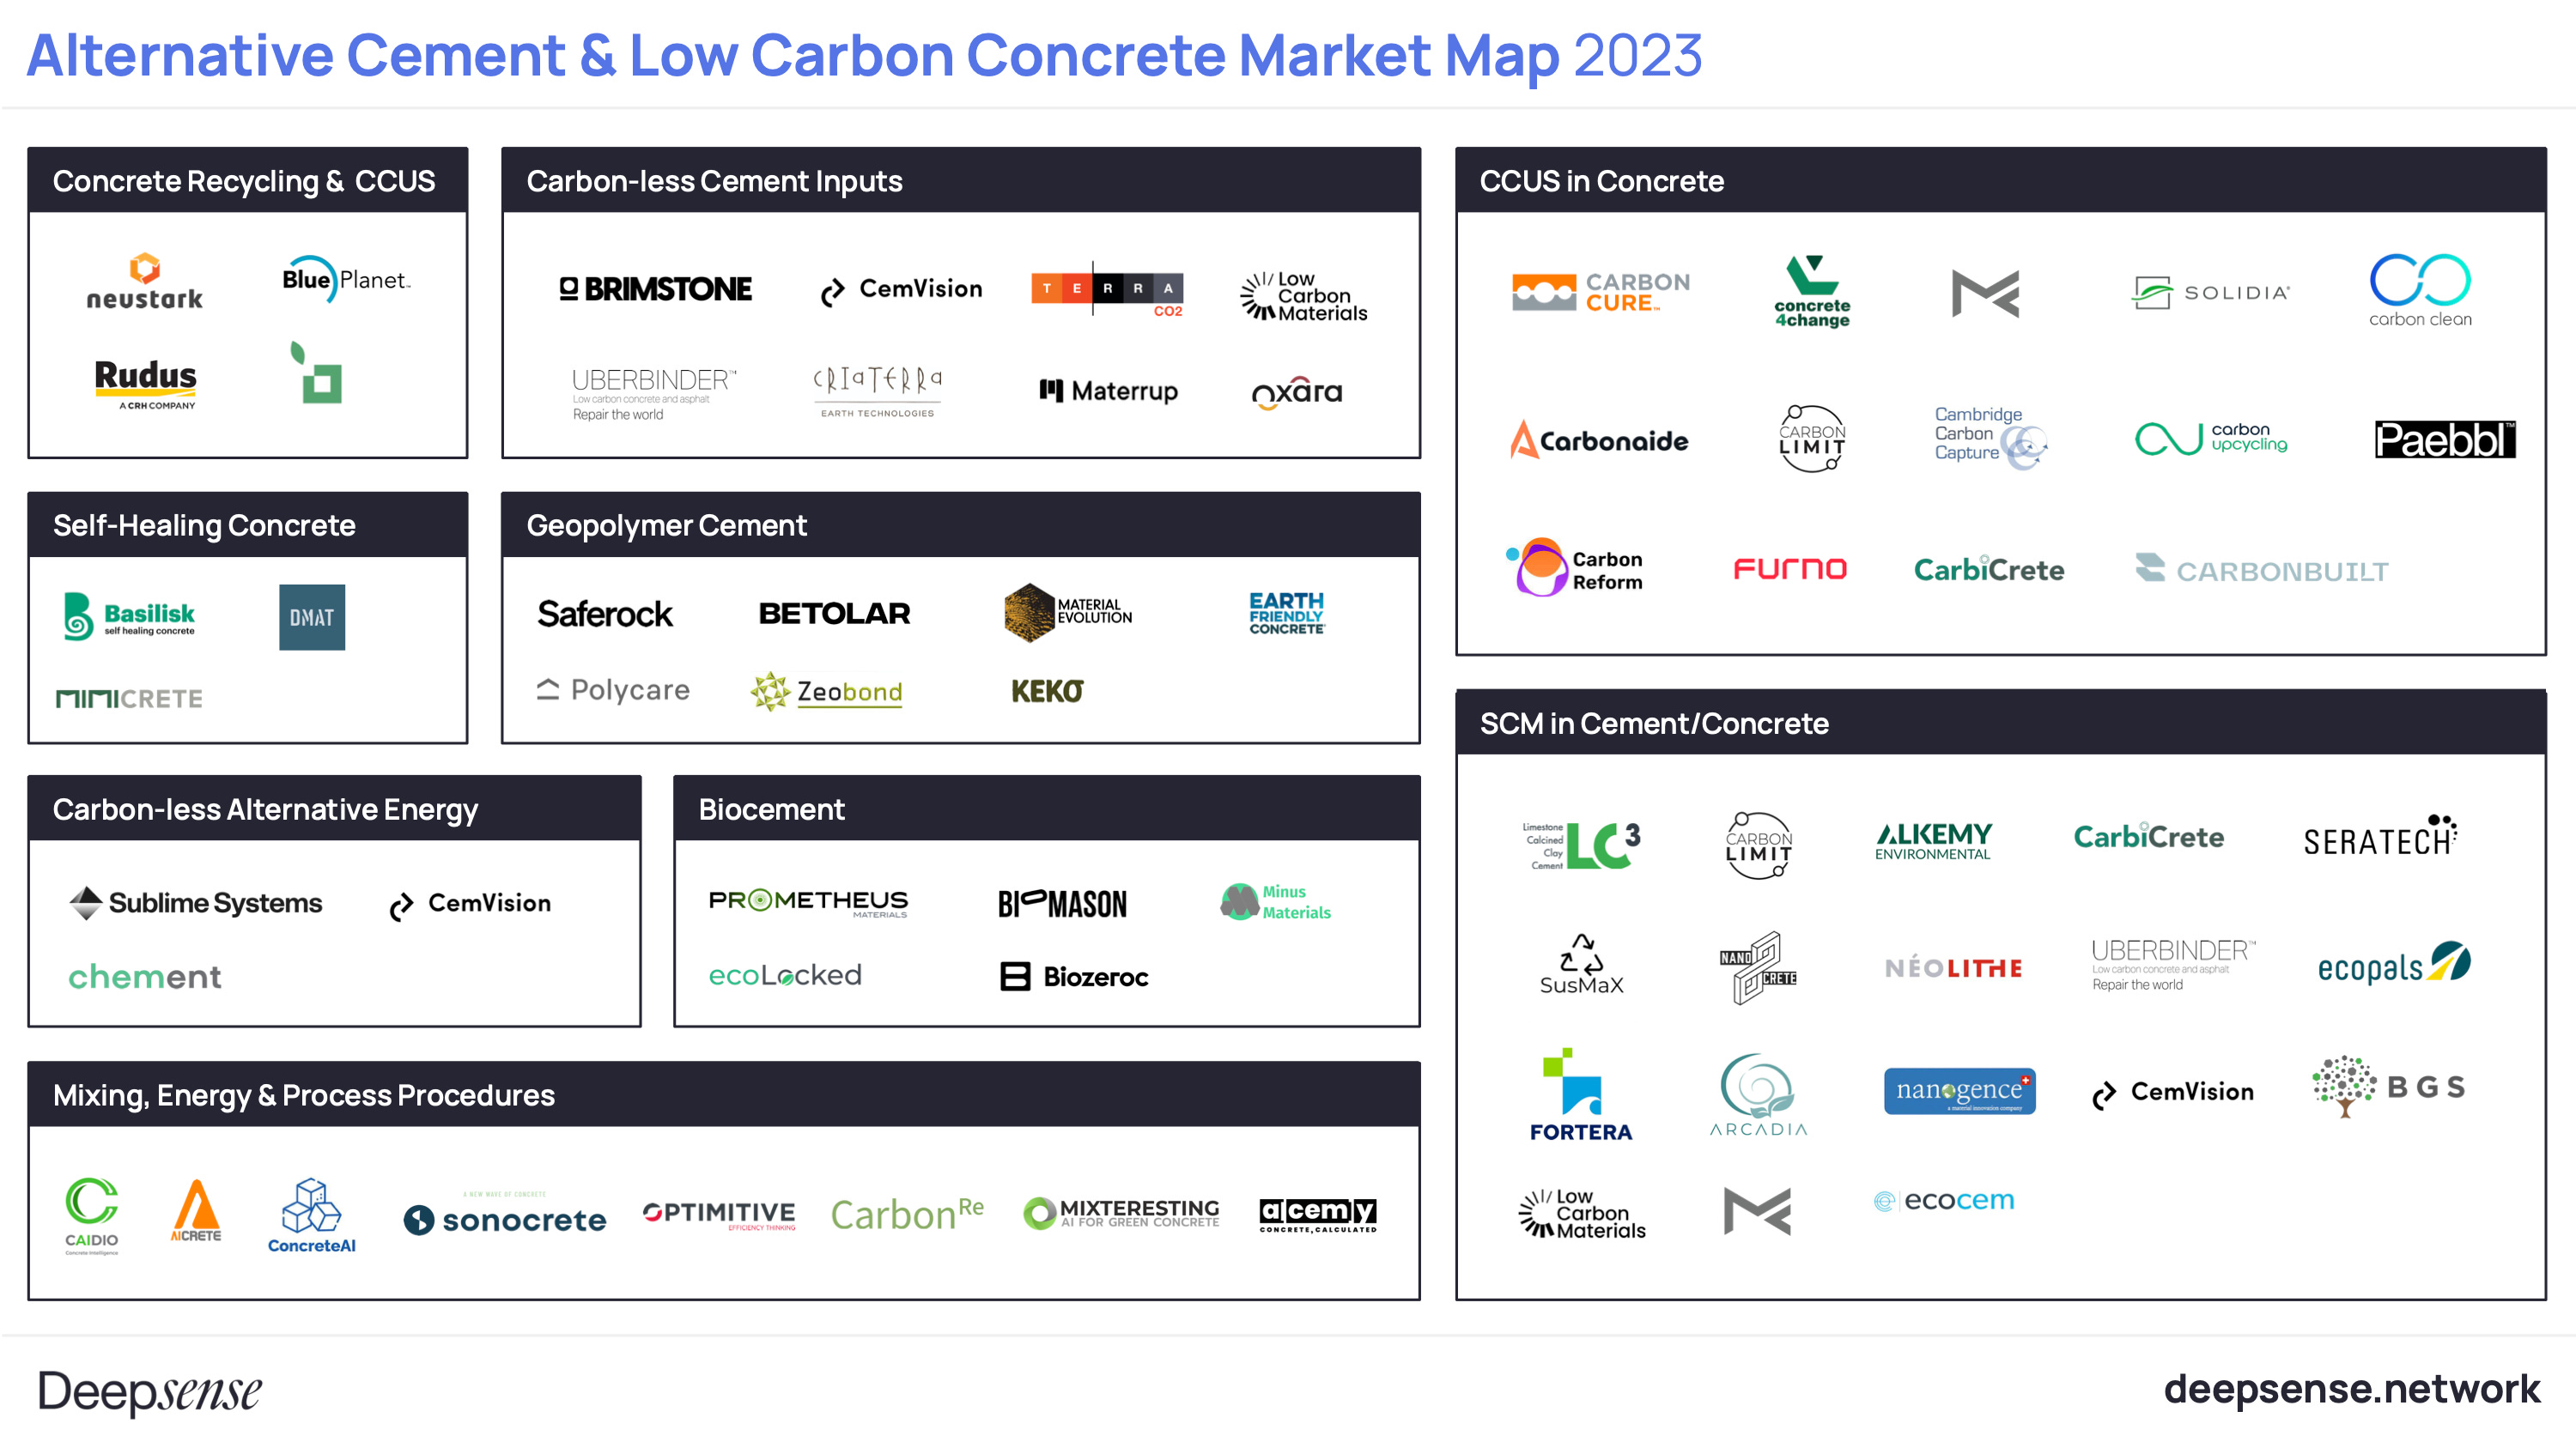The height and width of the screenshot is (1448, 2576).
Task: Click the Biomason logo in Biocement
Action: (1062, 903)
